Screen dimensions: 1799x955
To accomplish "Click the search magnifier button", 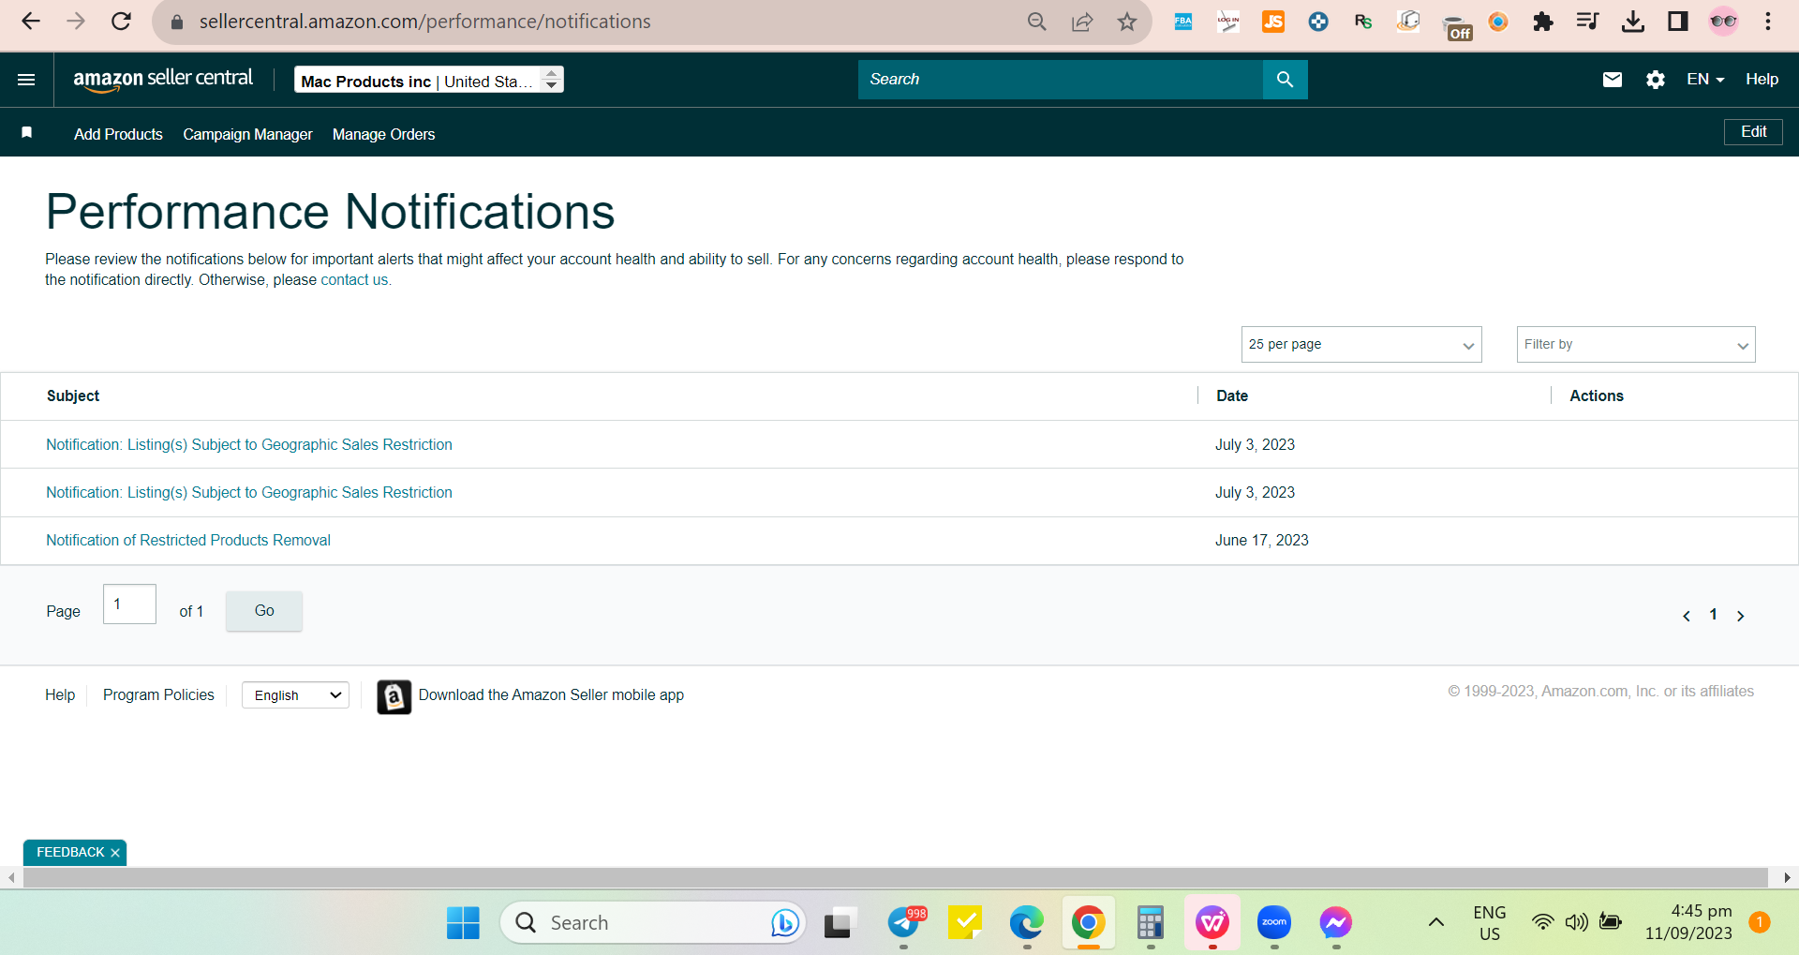I will (x=1285, y=80).
